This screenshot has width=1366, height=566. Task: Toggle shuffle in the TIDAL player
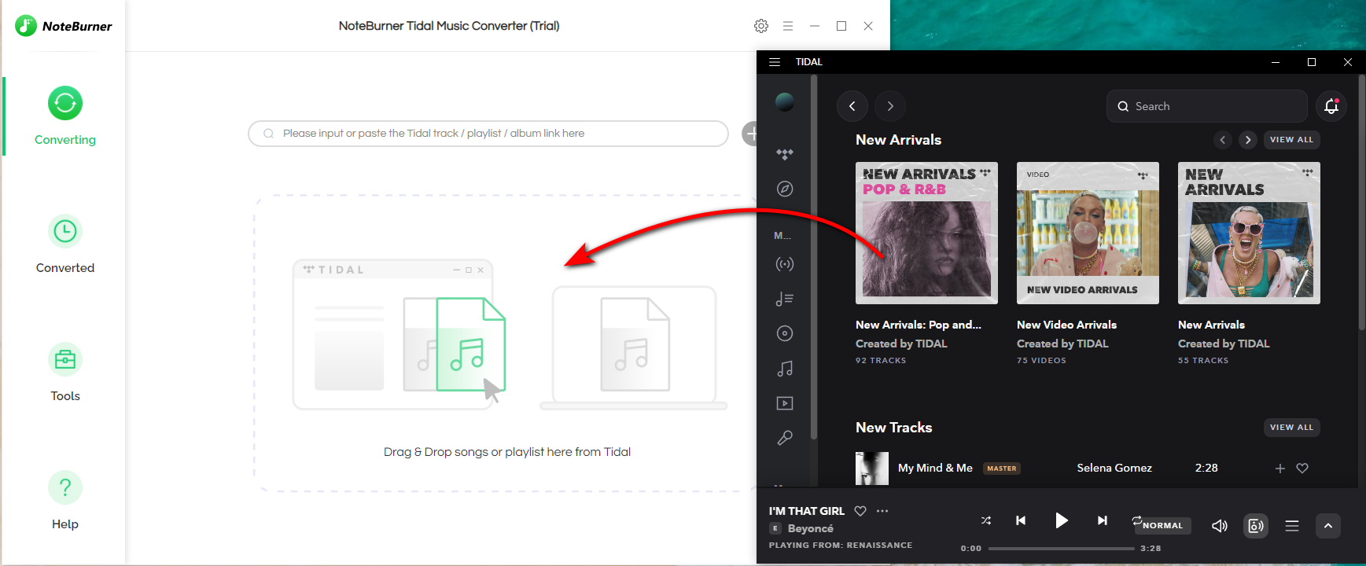pos(985,520)
